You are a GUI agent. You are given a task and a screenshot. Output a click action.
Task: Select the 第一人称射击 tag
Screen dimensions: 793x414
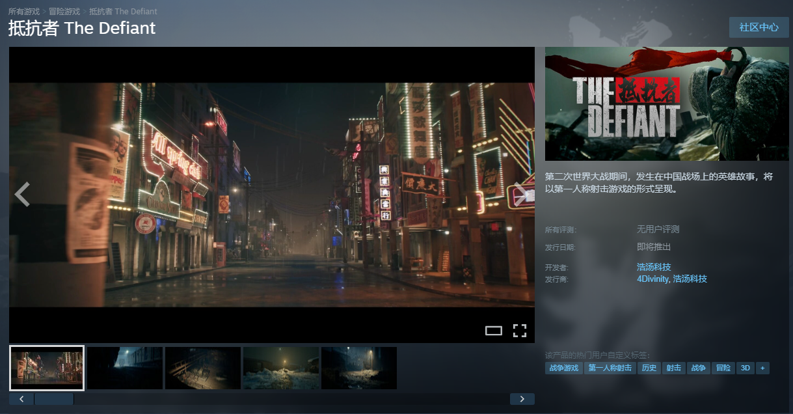[x=610, y=368]
